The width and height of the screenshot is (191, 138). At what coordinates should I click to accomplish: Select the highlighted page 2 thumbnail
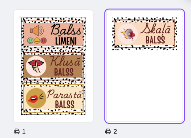pyautogui.click(x=145, y=66)
